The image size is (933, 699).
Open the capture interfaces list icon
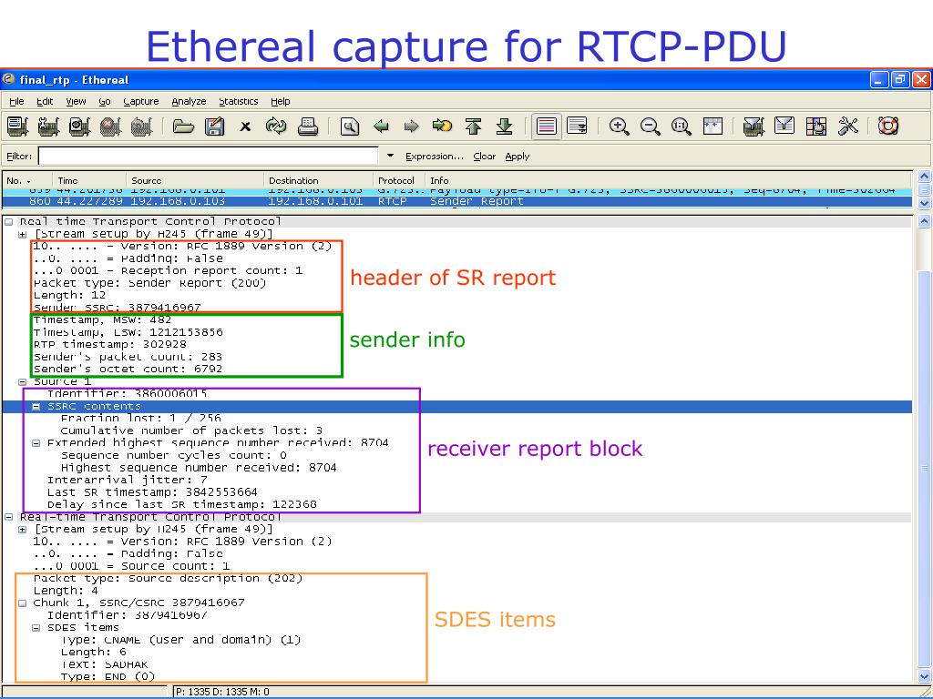17,126
